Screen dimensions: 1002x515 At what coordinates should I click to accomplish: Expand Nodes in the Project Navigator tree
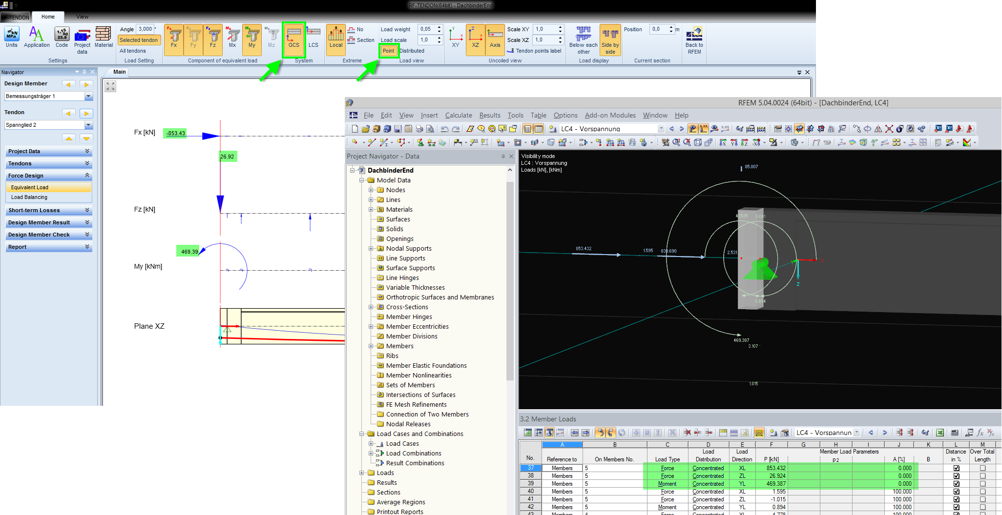coord(371,190)
